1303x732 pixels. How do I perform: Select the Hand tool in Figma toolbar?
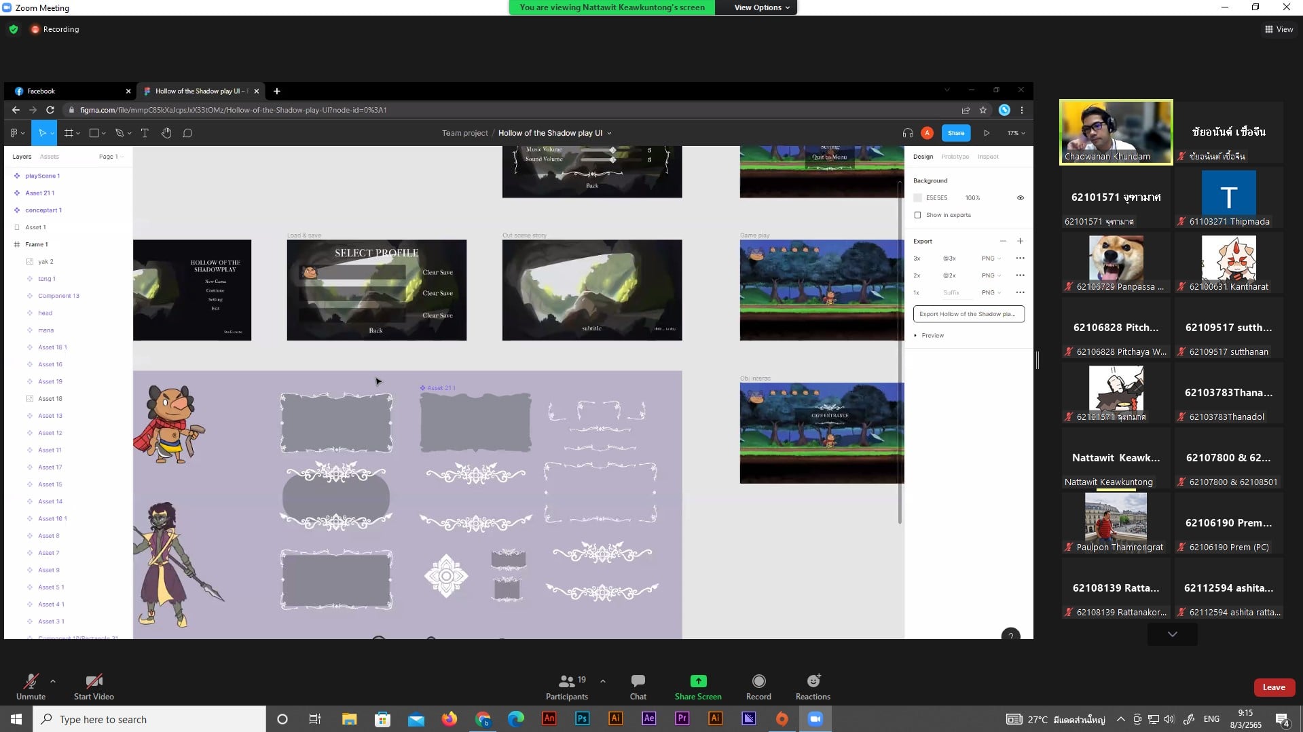pyautogui.click(x=166, y=133)
